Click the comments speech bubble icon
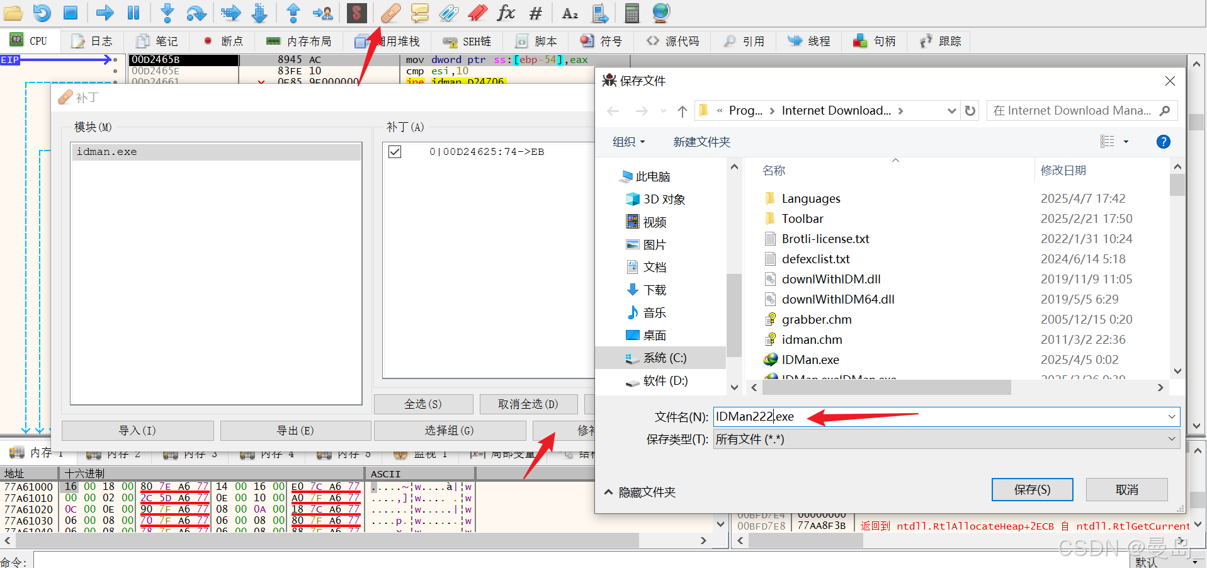 [419, 12]
